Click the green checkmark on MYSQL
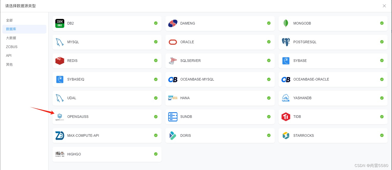 156,42
